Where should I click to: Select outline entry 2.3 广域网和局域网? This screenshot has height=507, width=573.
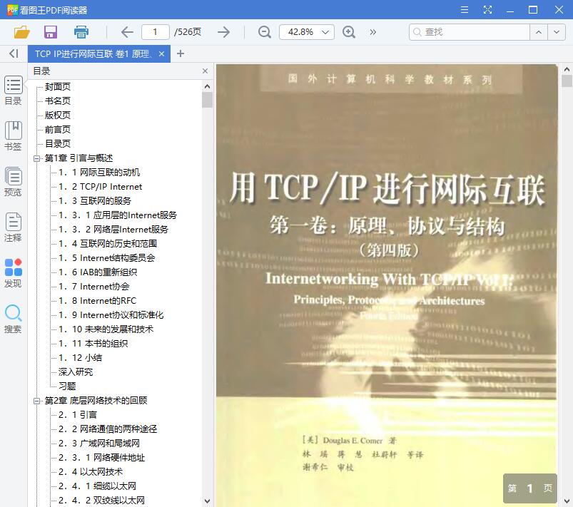coord(99,444)
